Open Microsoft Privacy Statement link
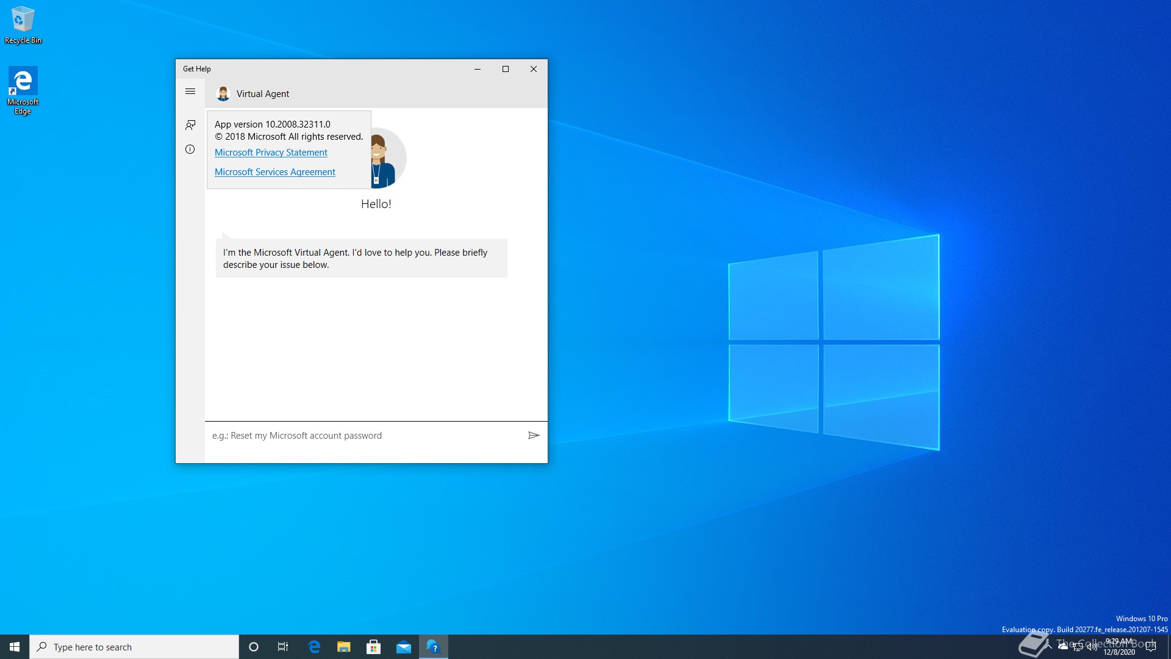Viewport: 1171px width, 659px height. 271,153
